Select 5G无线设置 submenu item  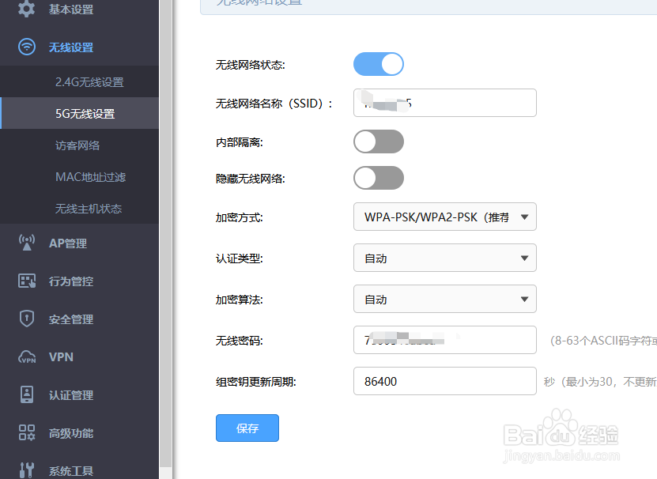[x=85, y=114]
